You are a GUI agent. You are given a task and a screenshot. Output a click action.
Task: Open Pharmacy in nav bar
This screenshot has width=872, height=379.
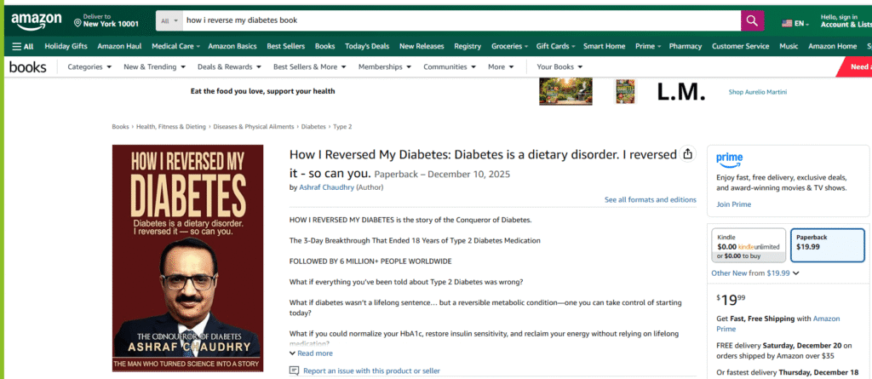686,46
